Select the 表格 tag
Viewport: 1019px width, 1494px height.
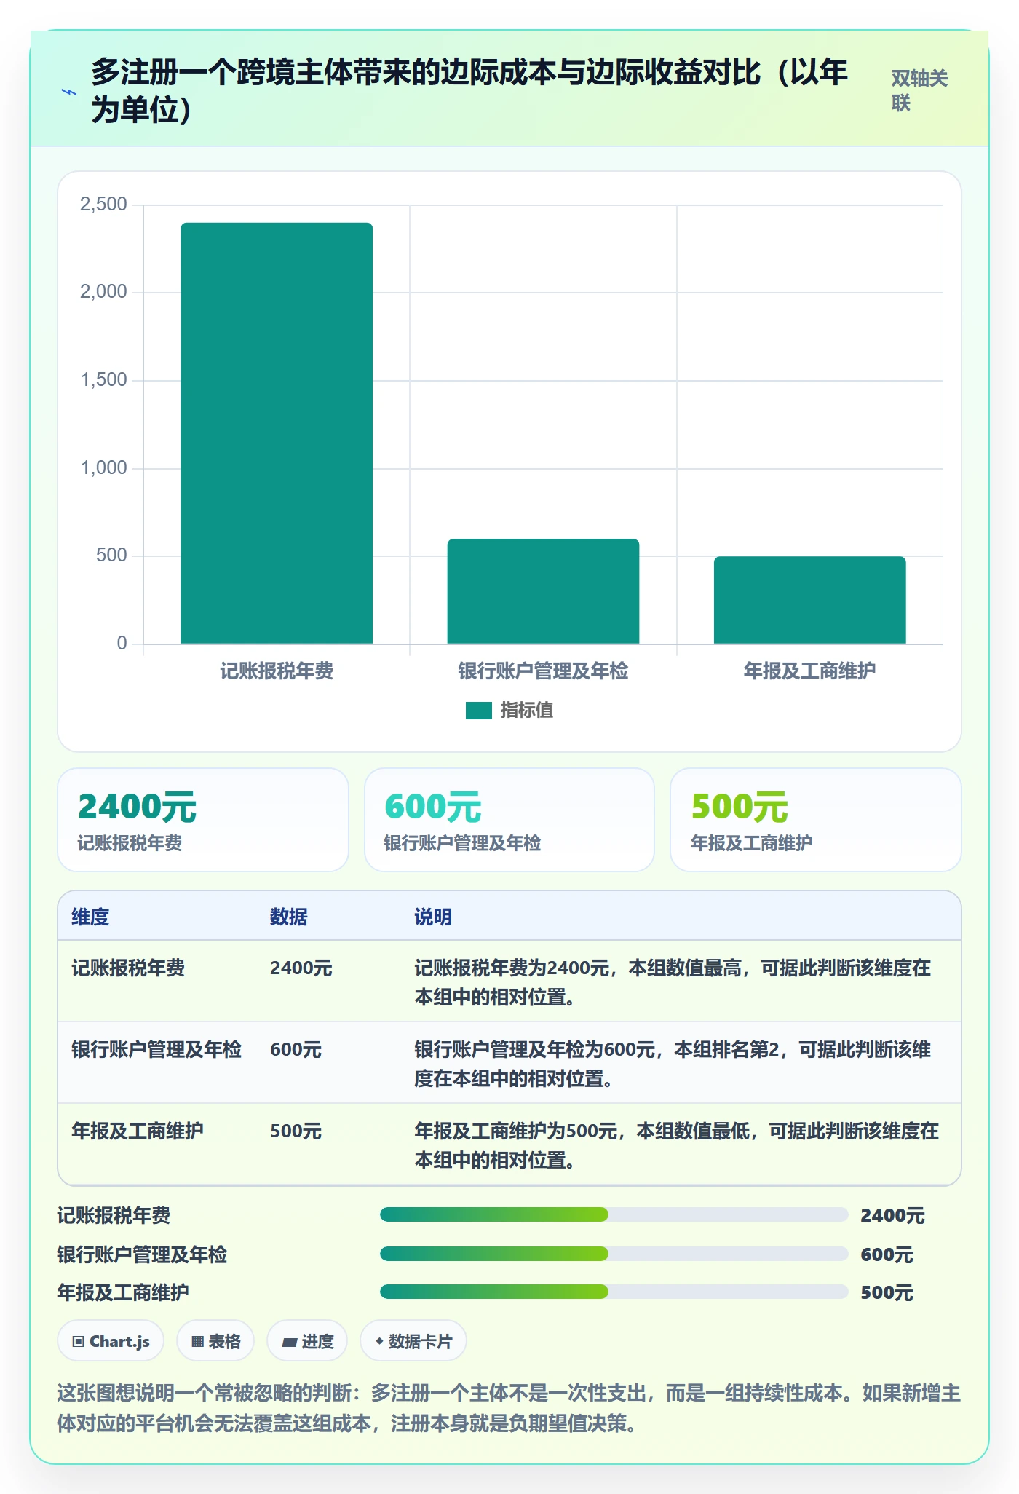pos(215,1340)
